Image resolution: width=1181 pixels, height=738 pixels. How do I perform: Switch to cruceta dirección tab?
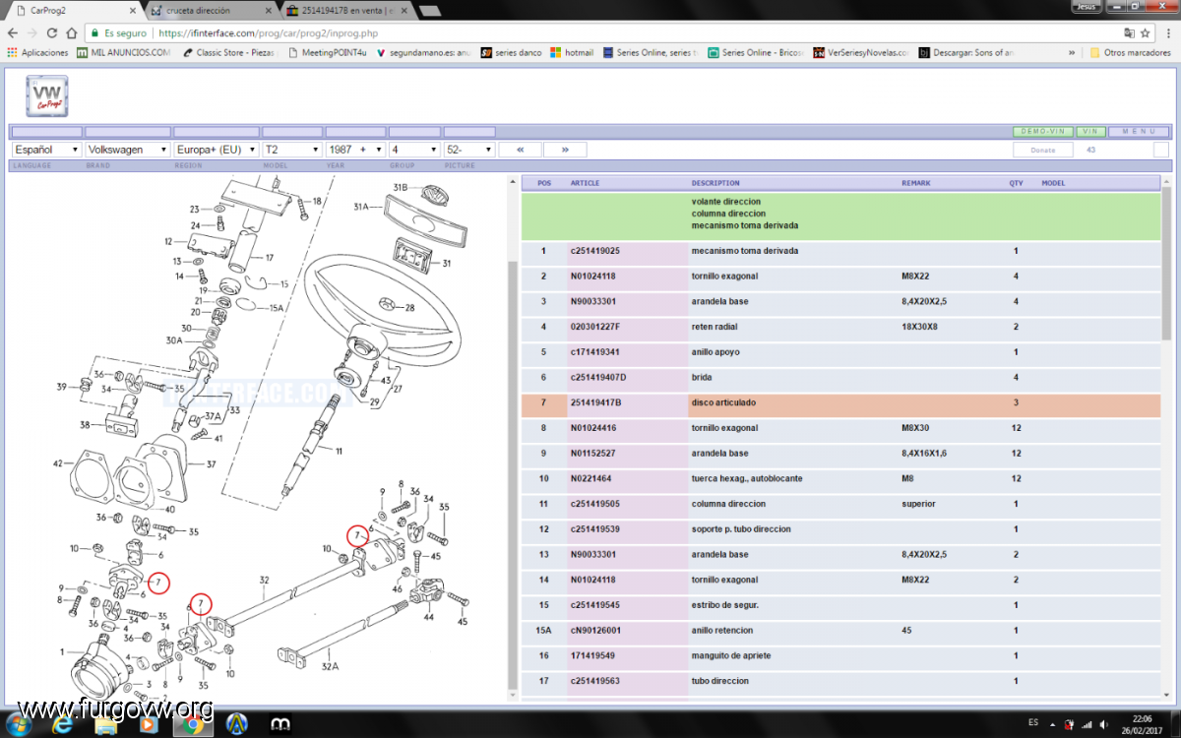tap(212, 10)
